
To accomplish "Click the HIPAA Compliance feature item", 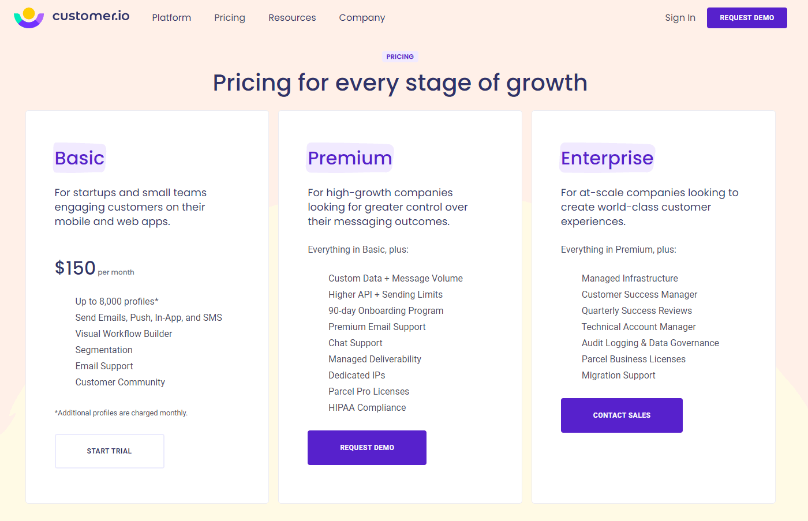I will pos(367,407).
